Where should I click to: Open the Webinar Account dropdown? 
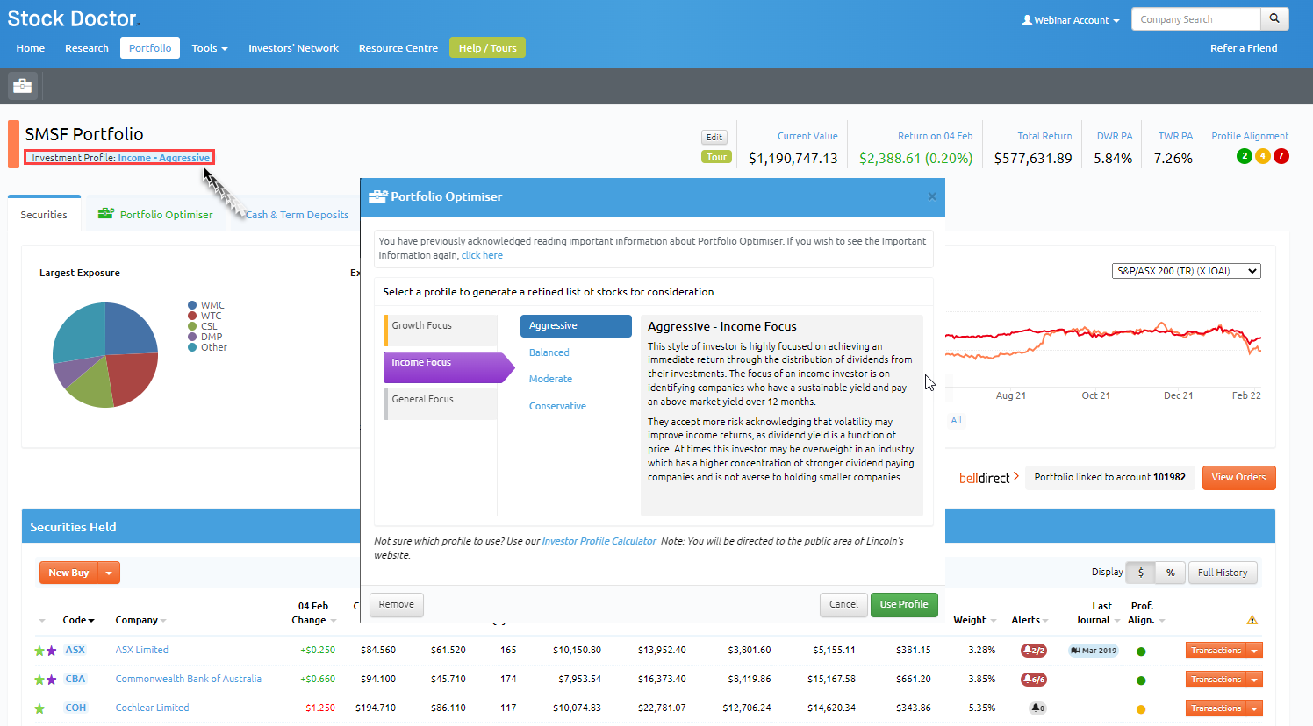click(x=1071, y=20)
